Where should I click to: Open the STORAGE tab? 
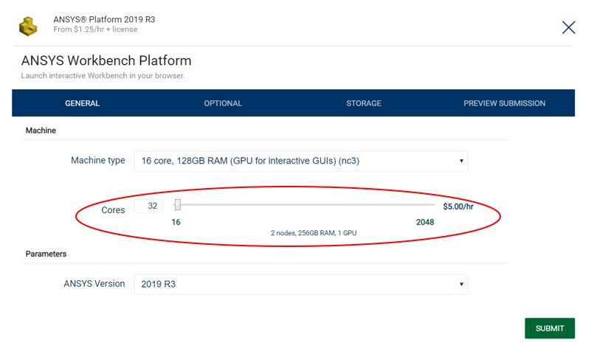(364, 103)
